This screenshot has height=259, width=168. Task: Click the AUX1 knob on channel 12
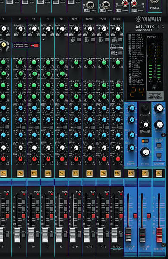tap(62, 108)
